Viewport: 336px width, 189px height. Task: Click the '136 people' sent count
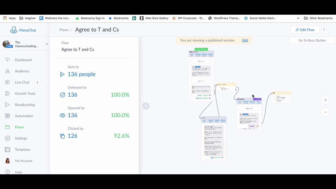pos(81,74)
